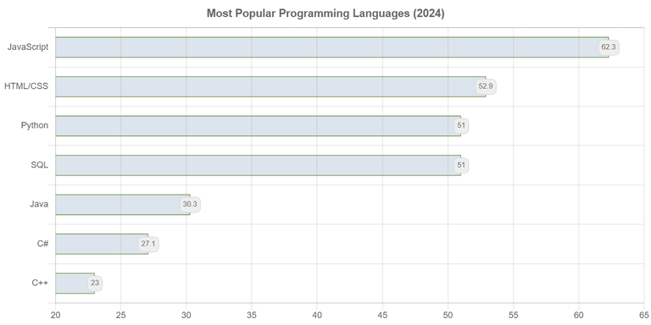The width and height of the screenshot is (651, 325).
Task: Select the SQL bar in chart
Action: pyautogui.click(x=258, y=165)
